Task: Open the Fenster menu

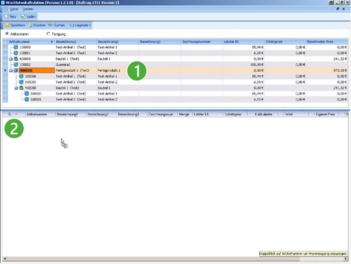Action: coord(28,9)
